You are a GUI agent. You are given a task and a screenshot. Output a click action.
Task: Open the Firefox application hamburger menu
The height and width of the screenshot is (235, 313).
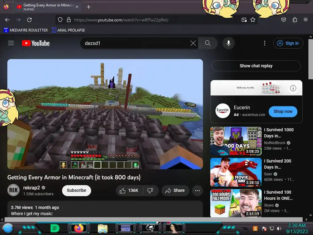(305, 20)
